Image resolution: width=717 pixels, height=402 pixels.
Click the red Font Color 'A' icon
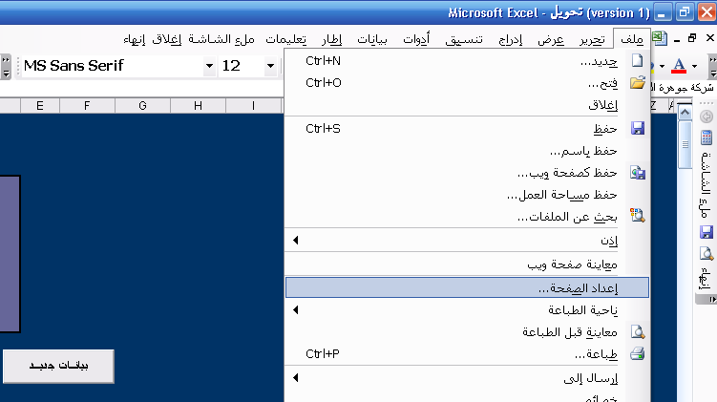click(x=679, y=66)
